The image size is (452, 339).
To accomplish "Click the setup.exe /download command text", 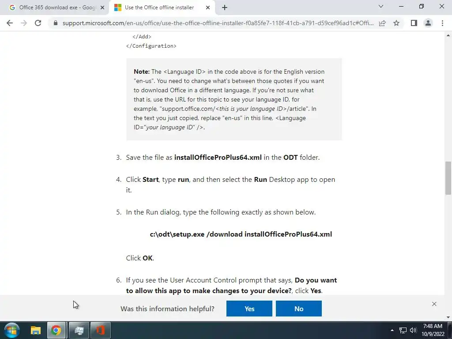I will coord(241,234).
